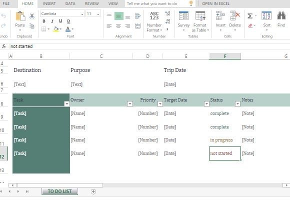Click the Wrap Text icon

coord(137,16)
